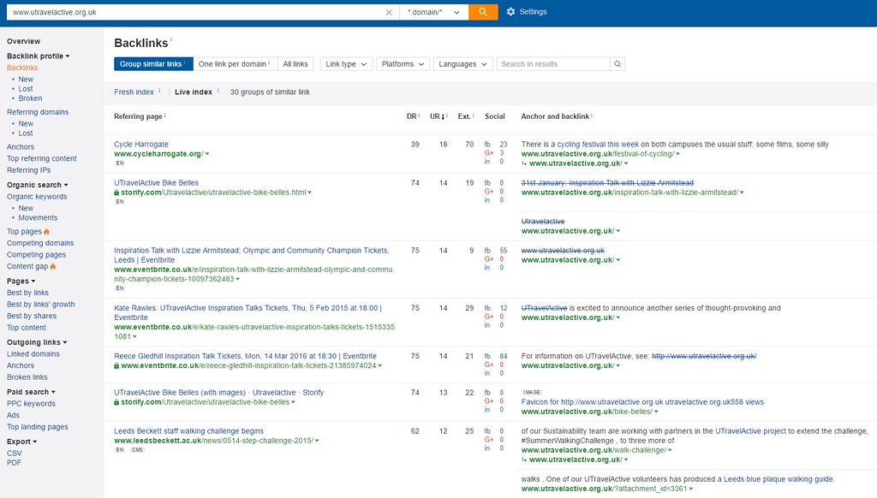The height and width of the screenshot is (498, 877).
Task: Click the EN language tag under cycleharrogate.org
Action: point(120,163)
